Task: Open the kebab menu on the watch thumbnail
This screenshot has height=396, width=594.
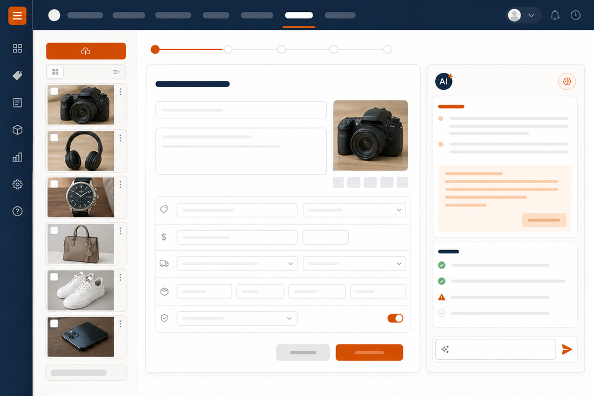Action: pyautogui.click(x=120, y=184)
